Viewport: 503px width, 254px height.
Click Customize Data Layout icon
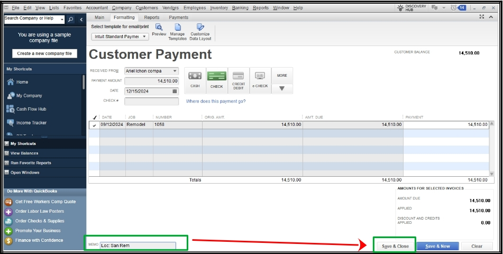200,28
